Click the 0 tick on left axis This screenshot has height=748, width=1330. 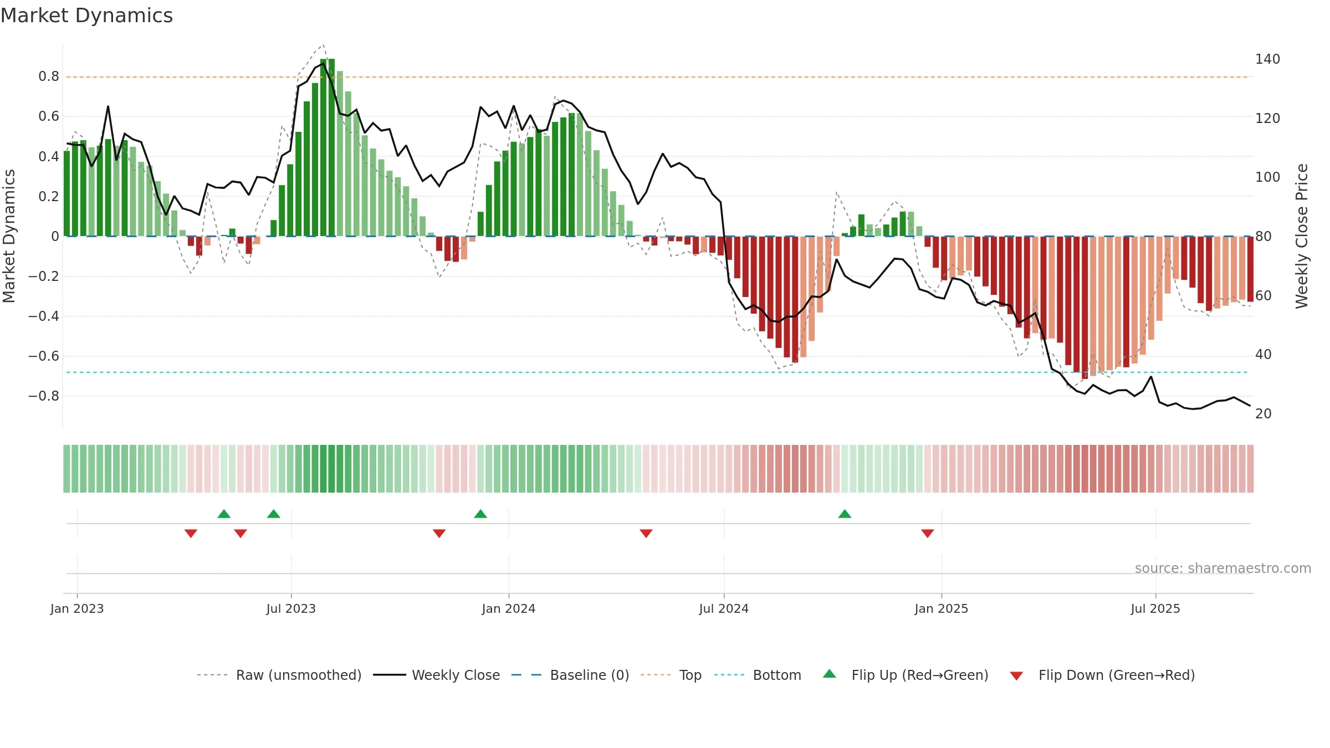click(x=55, y=237)
